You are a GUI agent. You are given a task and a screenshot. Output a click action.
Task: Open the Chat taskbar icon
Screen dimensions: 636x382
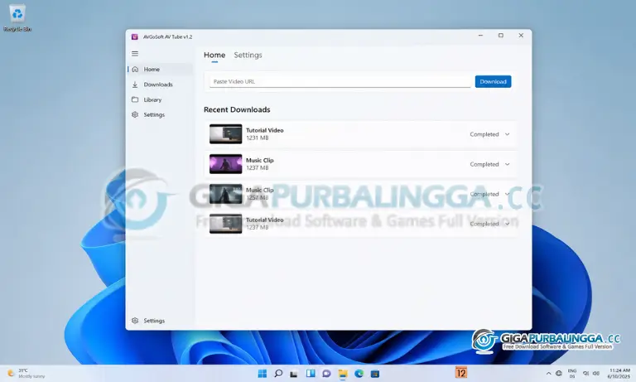(x=326, y=374)
